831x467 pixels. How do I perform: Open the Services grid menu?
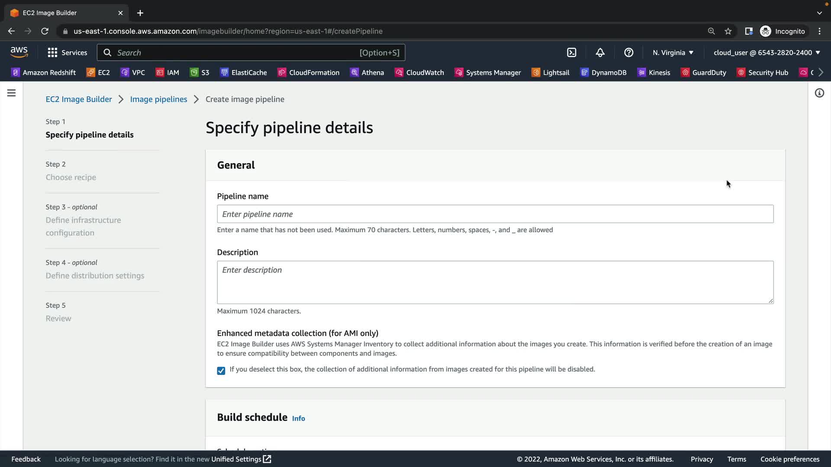coord(67,53)
